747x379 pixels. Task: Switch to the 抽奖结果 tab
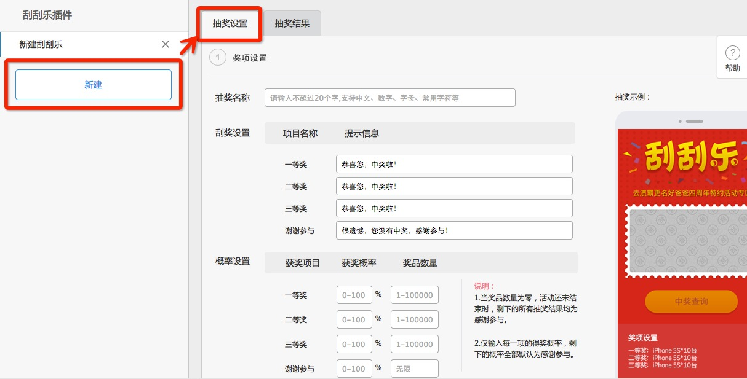292,24
